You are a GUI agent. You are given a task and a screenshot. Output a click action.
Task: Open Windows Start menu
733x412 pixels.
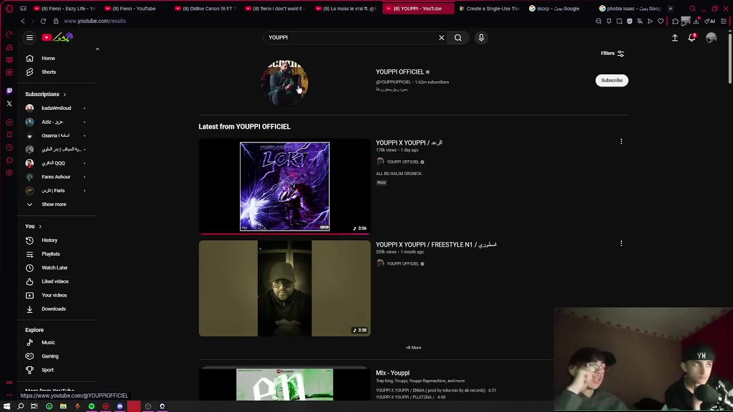coord(7,406)
